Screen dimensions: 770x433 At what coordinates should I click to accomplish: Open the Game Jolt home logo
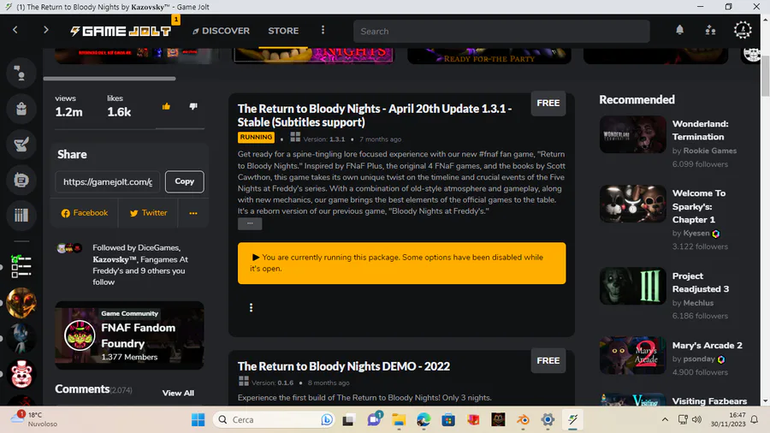point(121,31)
